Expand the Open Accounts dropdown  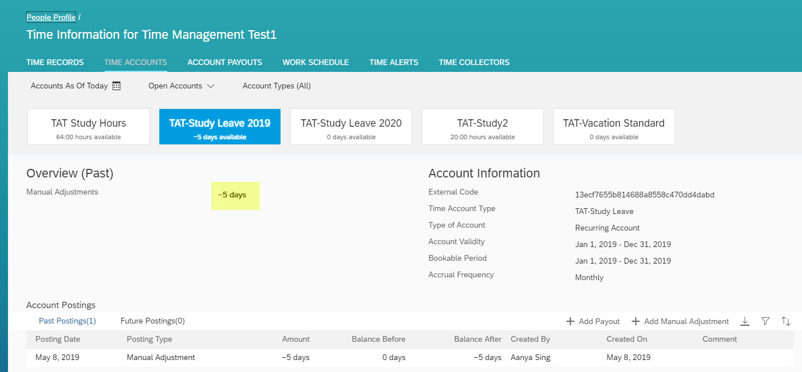181,86
